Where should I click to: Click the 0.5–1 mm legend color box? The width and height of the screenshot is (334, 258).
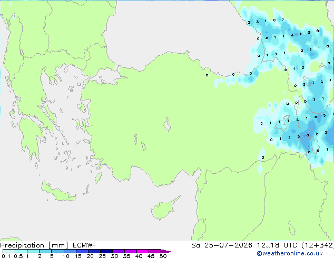tap(21, 251)
